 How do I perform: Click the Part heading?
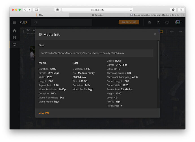point(75,63)
